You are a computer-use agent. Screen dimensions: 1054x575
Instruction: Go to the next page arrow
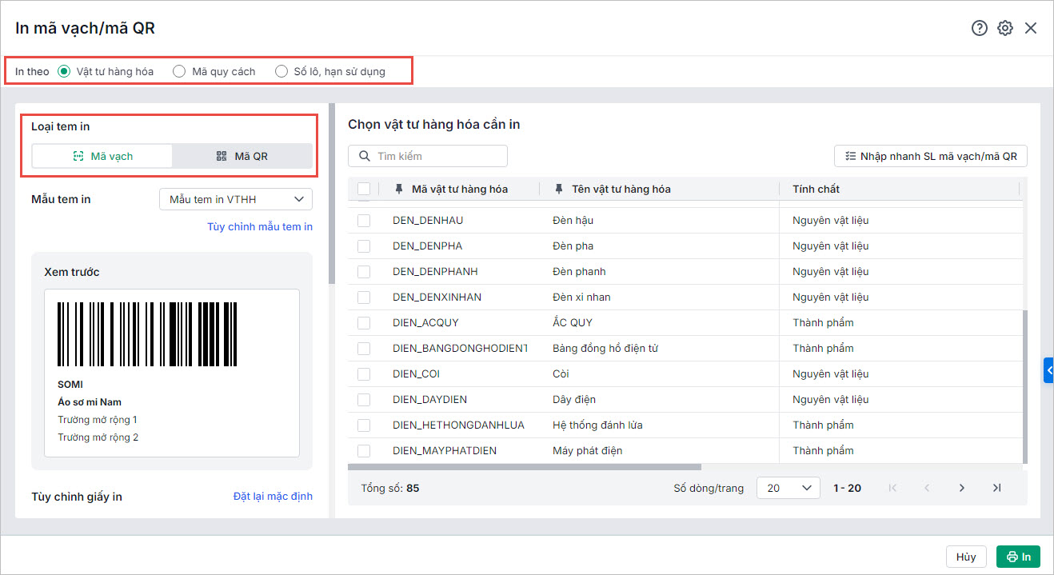coord(962,488)
